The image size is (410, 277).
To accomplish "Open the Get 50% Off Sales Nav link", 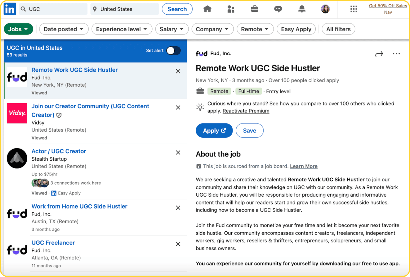I will [x=388, y=9].
